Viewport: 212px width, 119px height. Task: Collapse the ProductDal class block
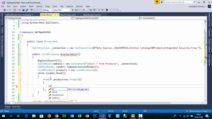coord(21,42)
